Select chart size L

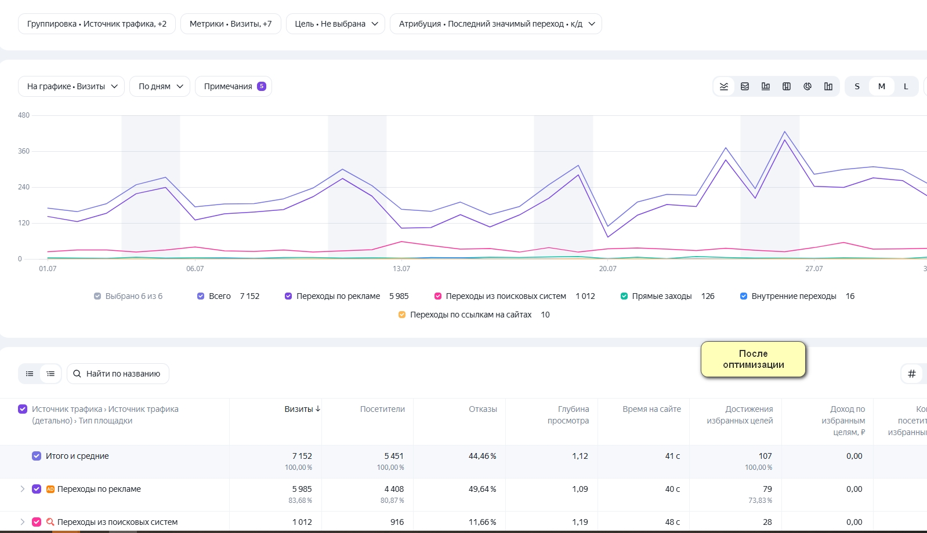point(906,86)
